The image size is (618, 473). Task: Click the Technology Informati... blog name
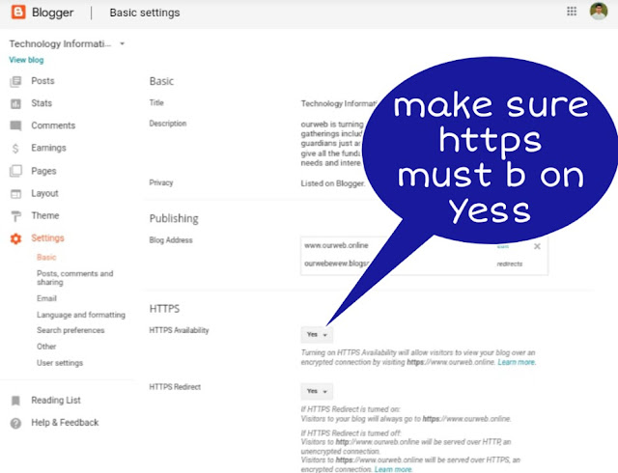tap(60, 43)
